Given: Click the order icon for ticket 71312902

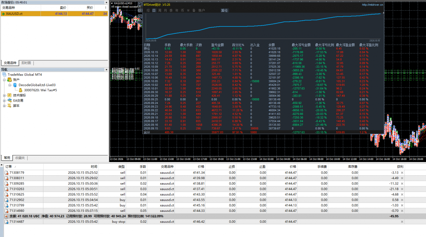Looking at the screenshot, I should point(6,200).
